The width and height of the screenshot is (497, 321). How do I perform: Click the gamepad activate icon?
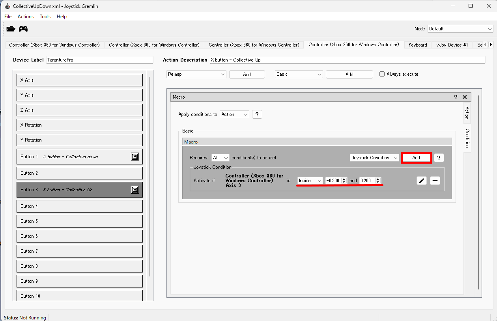(x=23, y=29)
